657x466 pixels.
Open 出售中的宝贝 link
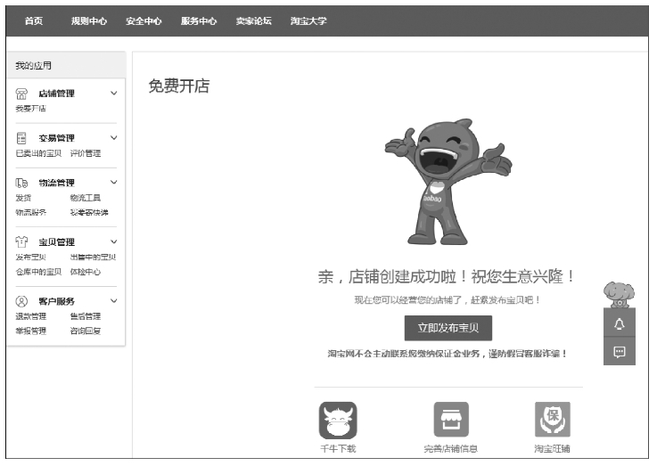click(93, 258)
